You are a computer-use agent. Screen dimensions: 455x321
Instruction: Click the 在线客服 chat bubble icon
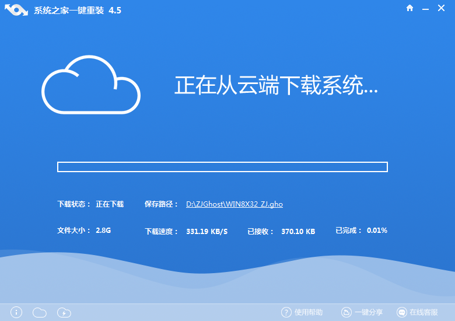coord(401,312)
